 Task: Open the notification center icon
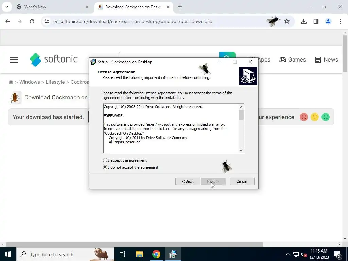[337, 254]
